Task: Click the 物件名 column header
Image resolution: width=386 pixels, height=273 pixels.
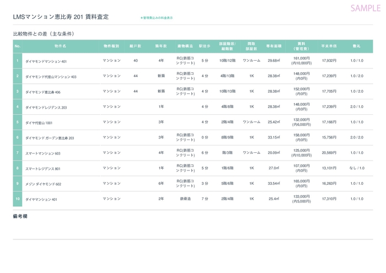Action: click(x=61, y=46)
